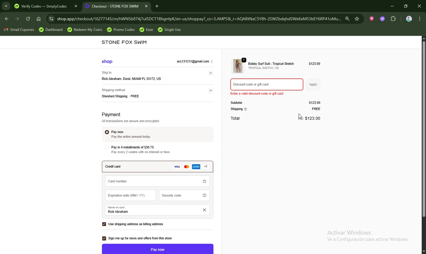Click the STONE FOX SWIM store logo
Viewport: 426px width, 254px height.
tap(124, 42)
